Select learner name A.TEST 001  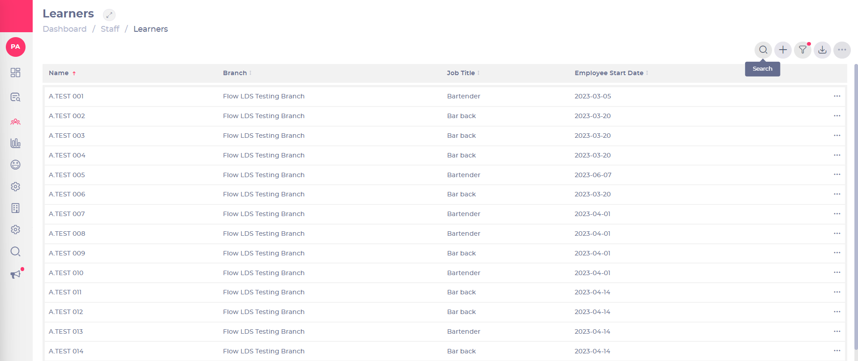(x=66, y=96)
